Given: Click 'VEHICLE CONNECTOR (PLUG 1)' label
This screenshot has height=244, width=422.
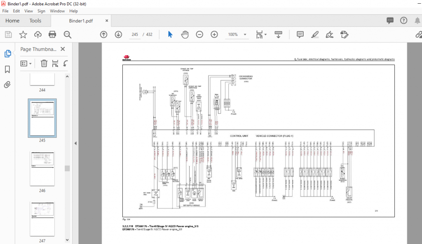Looking at the screenshot, I should click(x=274, y=136).
